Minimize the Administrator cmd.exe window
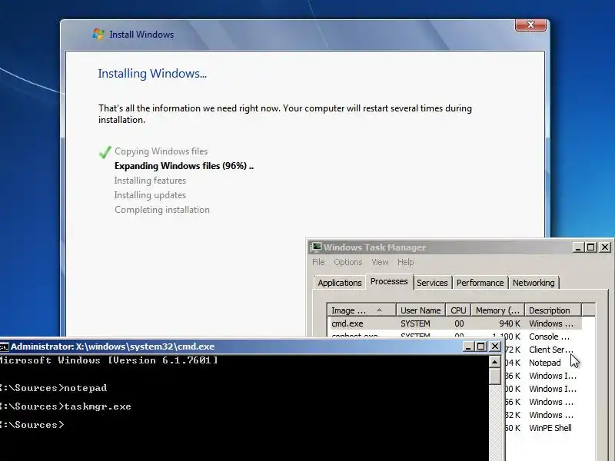This screenshot has width=615, height=461. [x=467, y=347]
